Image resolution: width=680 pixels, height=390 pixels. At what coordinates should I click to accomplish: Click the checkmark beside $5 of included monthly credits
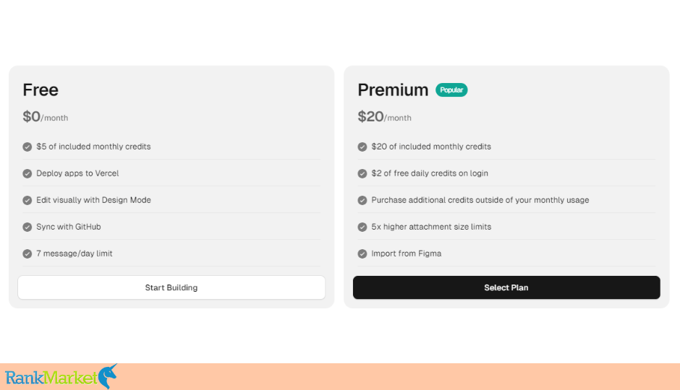27,147
